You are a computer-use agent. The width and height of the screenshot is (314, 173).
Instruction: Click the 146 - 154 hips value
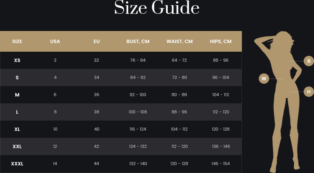click(221, 164)
